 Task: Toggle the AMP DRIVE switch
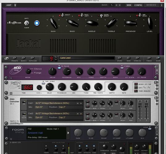click(x=140, y=15)
